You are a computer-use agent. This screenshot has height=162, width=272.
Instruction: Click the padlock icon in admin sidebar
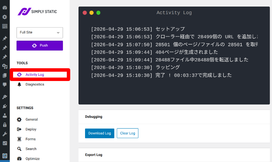pyautogui.click(x=5, y=125)
